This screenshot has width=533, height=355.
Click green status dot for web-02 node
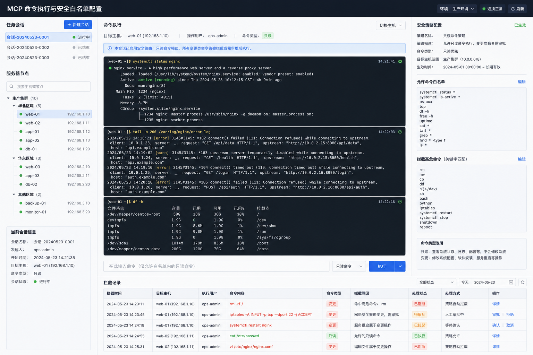(21, 123)
